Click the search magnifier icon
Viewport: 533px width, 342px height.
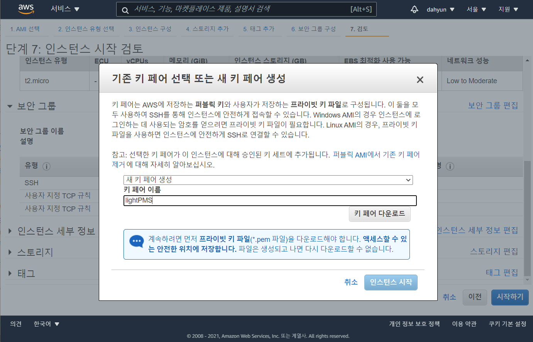tap(125, 10)
